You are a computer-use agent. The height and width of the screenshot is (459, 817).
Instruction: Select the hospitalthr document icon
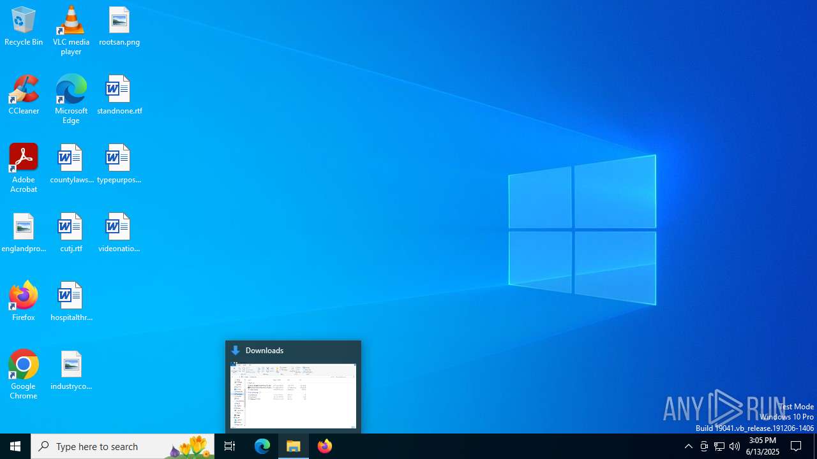[71, 302]
